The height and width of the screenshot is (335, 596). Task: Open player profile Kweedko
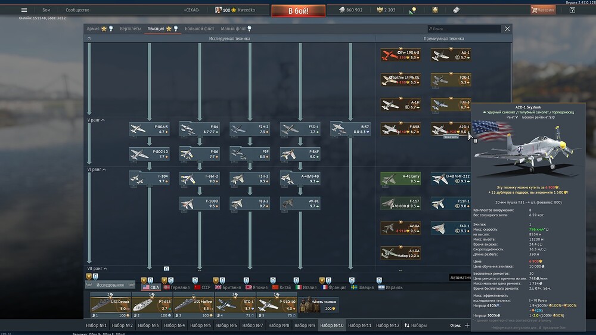click(235, 10)
